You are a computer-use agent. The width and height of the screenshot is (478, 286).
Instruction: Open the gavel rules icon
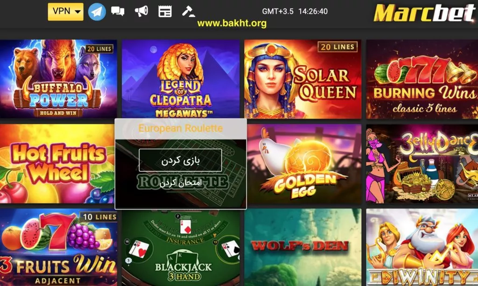(x=189, y=11)
